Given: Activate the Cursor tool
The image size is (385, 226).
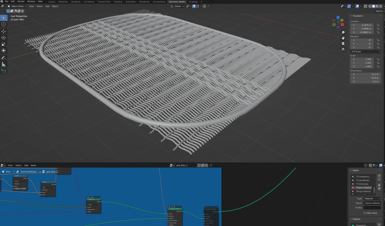Looking at the screenshot, I should click(x=4, y=24).
